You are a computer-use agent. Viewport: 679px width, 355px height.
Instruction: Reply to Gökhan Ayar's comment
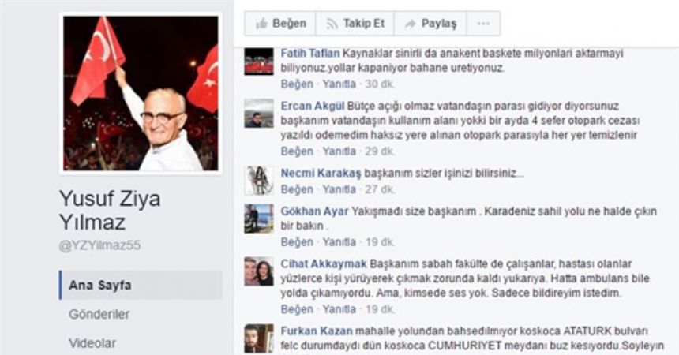[339, 242]
